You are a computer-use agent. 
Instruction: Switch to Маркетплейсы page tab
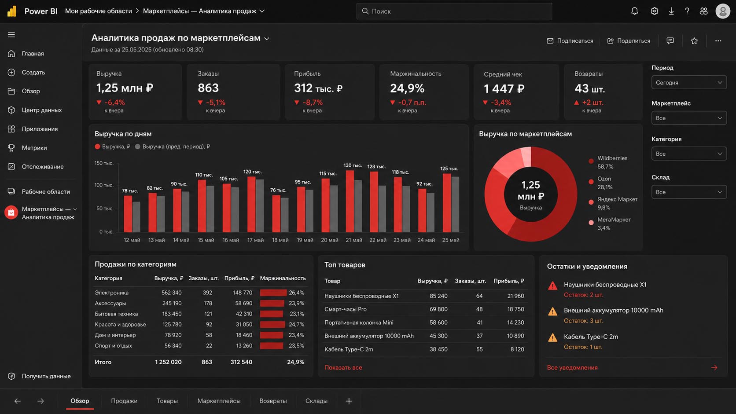[219, 401]
